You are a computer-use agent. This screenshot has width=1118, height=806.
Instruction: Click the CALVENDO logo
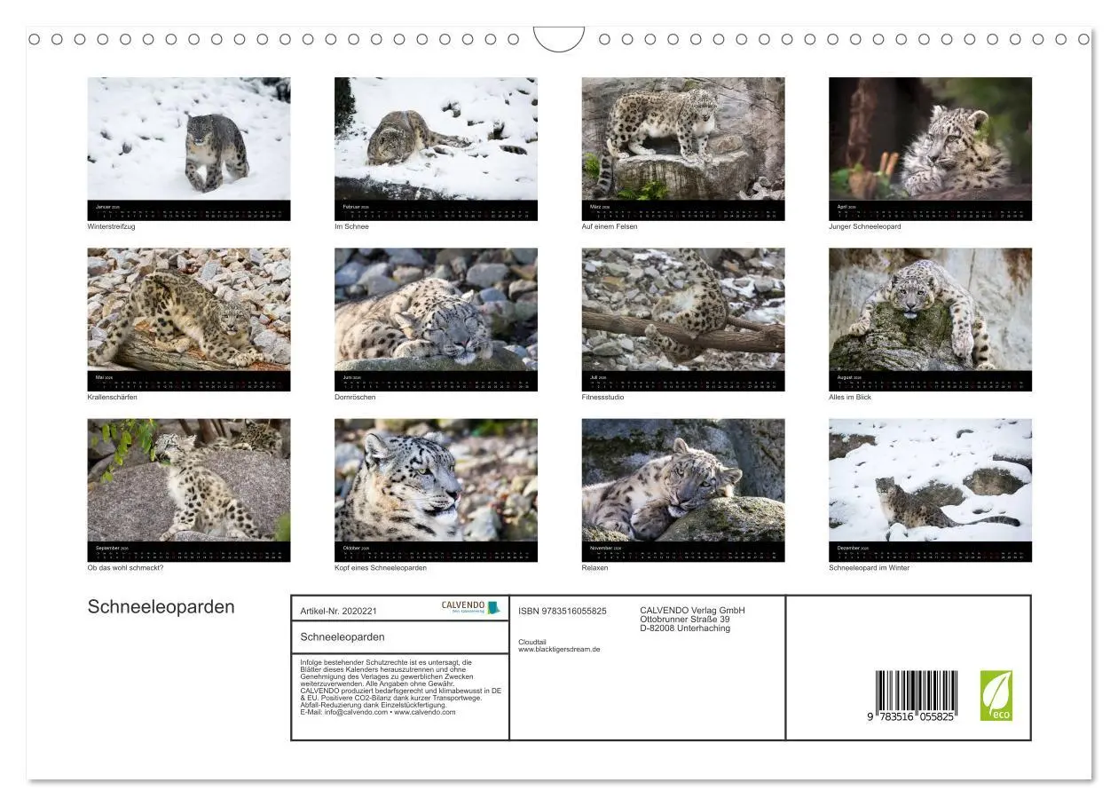[x=471, y=607]
